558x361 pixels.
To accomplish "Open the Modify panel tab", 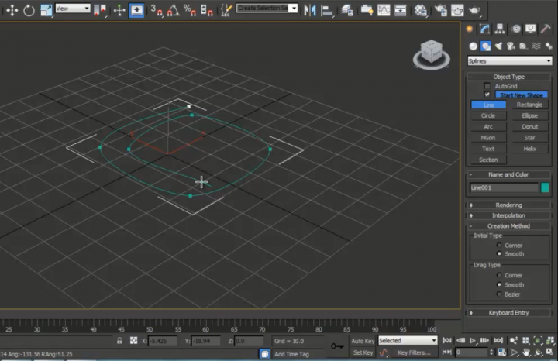I will tap(484, 29).
